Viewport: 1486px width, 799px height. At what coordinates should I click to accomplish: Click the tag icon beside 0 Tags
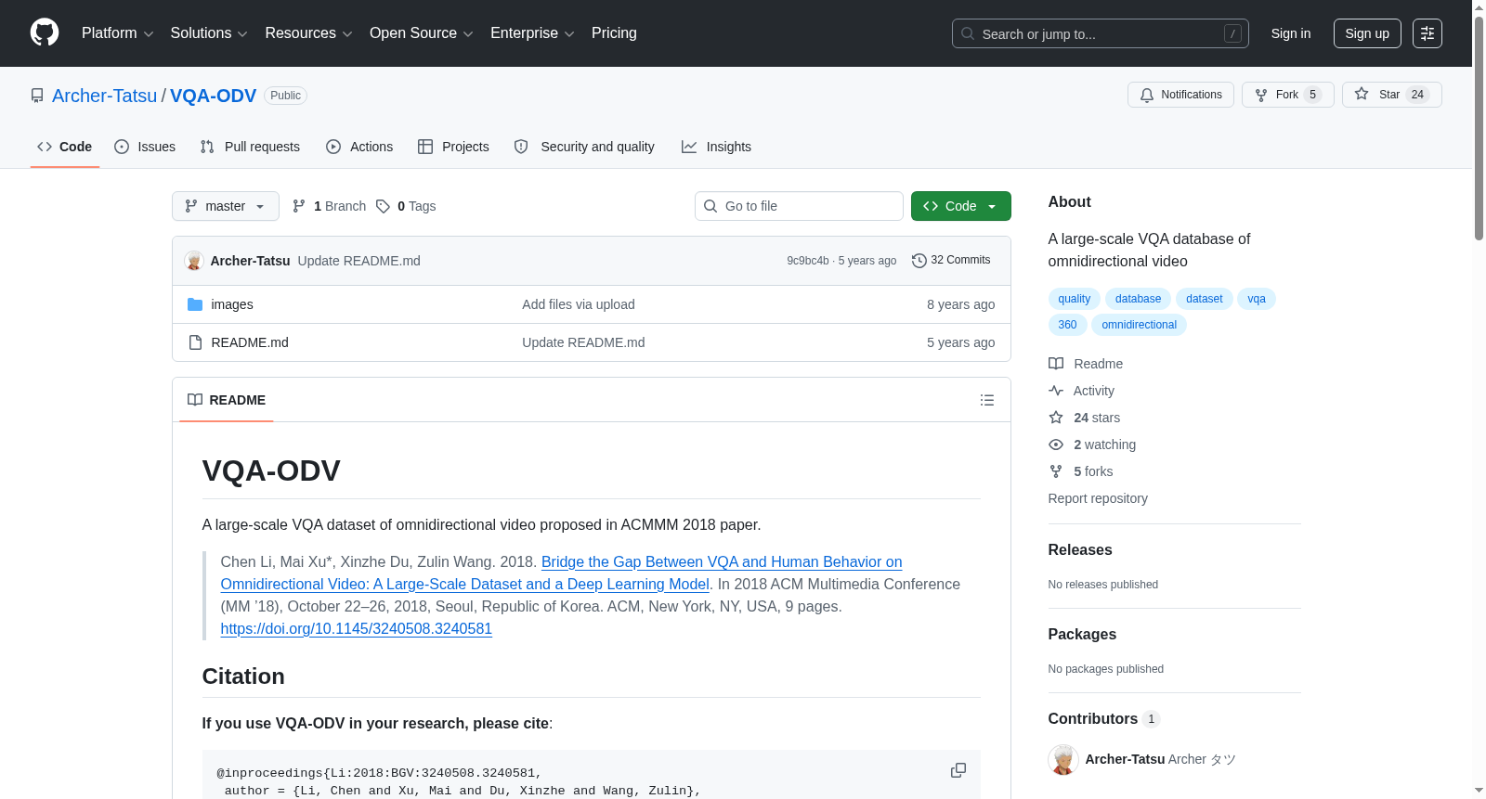coord(383,206)
